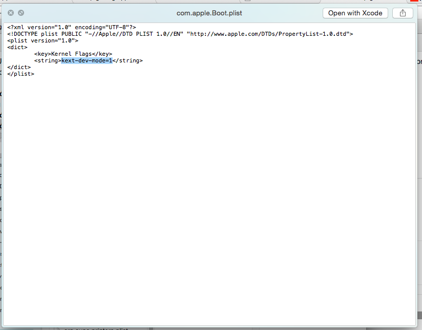Click the highlighted kext-dev-mode=1 text
The image size is (422, 330).
click(87, 60)
